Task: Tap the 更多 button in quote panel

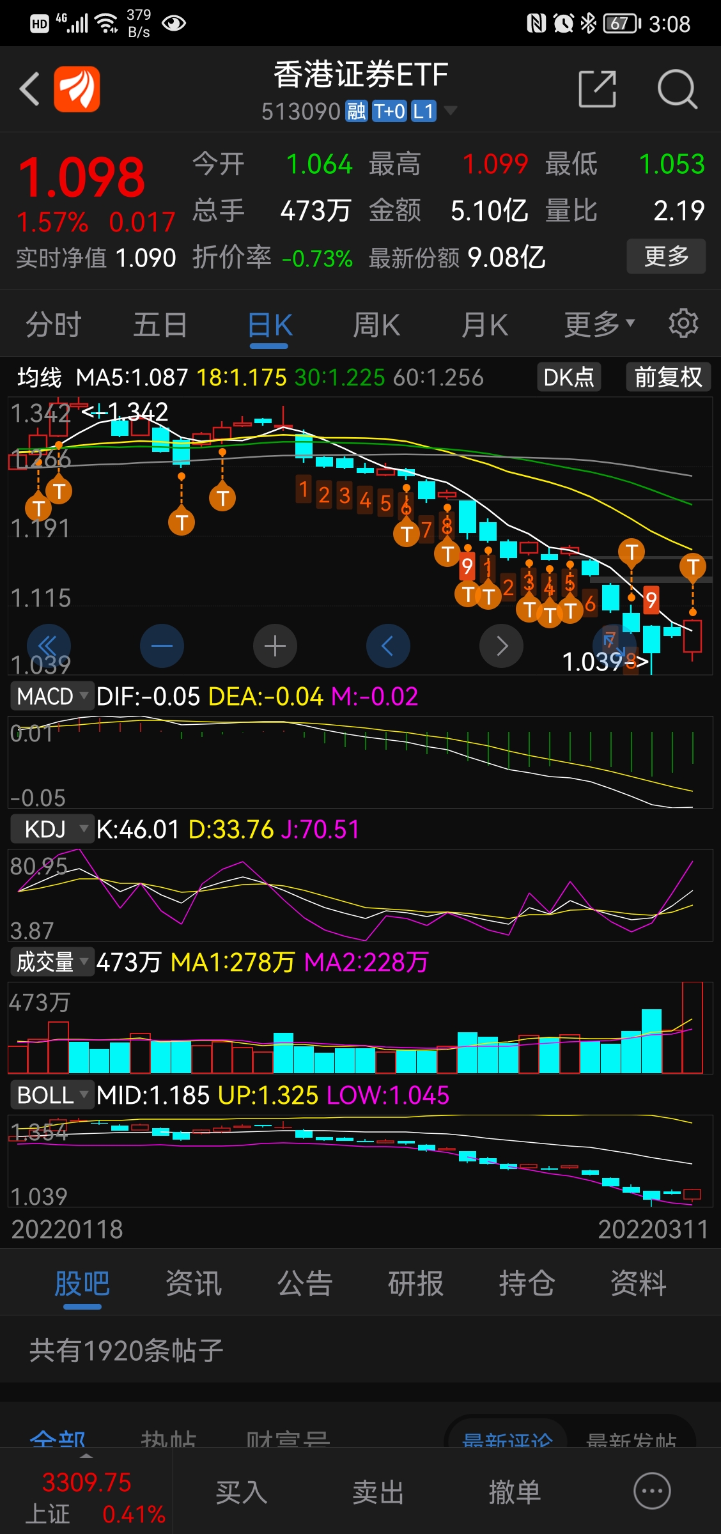Action: [x=666, y=256]
